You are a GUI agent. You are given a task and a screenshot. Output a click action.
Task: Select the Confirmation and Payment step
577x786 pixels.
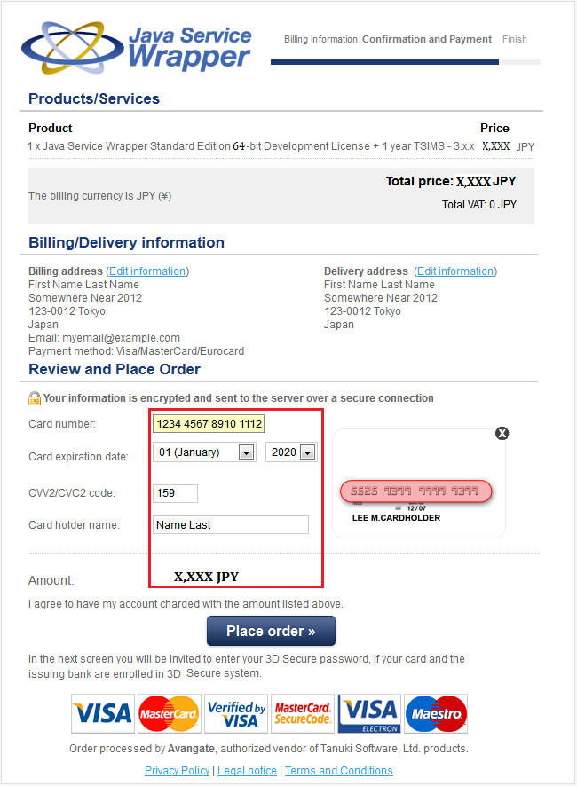tap(427, 39)
